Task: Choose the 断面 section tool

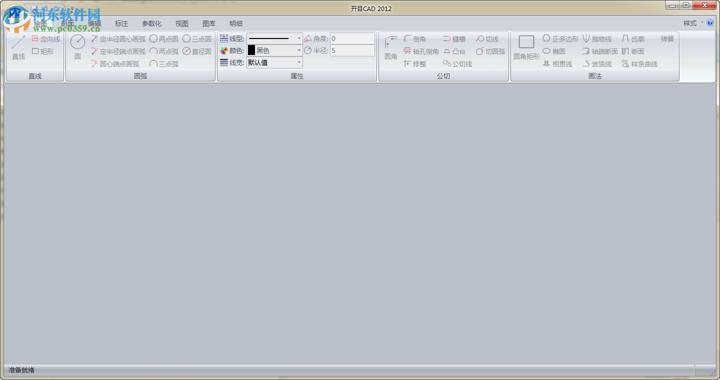Action: point(633,51)
